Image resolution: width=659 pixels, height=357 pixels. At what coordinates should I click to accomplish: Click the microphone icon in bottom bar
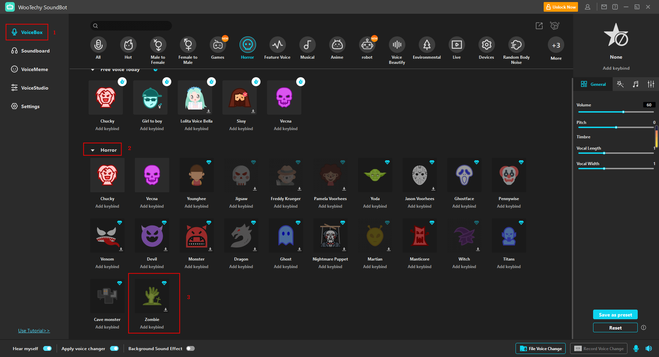(636, 348)
